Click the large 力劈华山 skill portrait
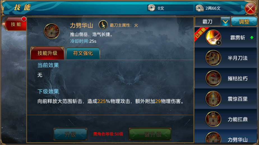 tap(52, 31)
